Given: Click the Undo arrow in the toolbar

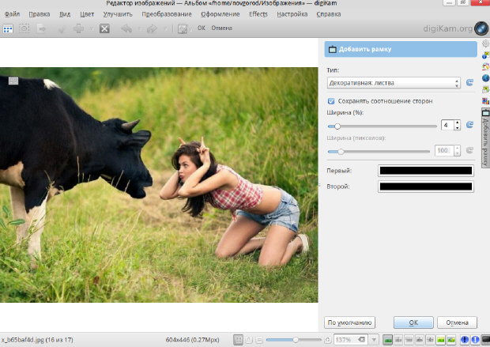Looking at the screenshot, I should coord(126,28).
